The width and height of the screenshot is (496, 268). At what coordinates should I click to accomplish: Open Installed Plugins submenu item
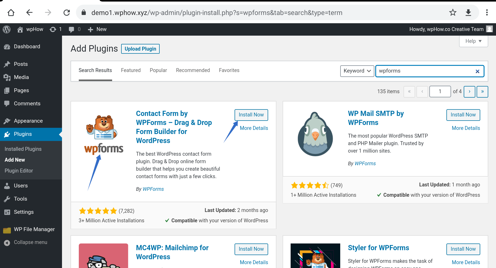[x=23, y=149]
